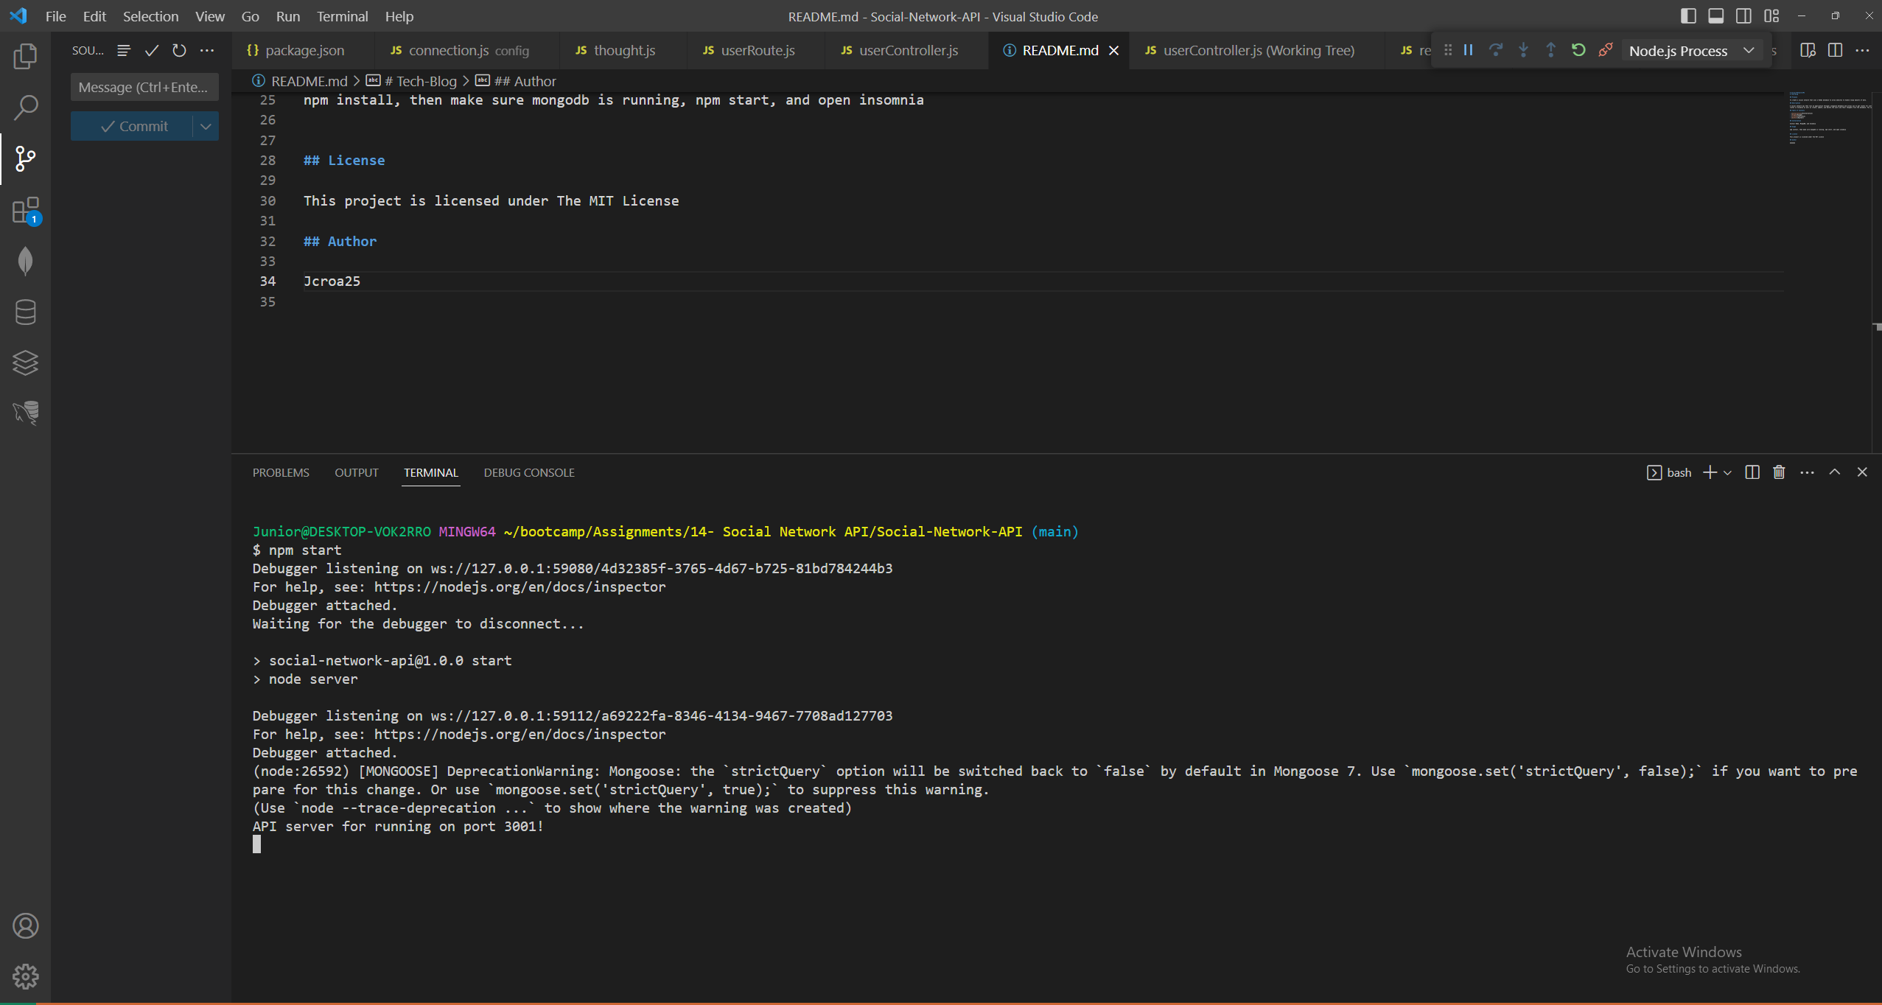Kill the bash terminal with trash icon

pos(1779,472)
